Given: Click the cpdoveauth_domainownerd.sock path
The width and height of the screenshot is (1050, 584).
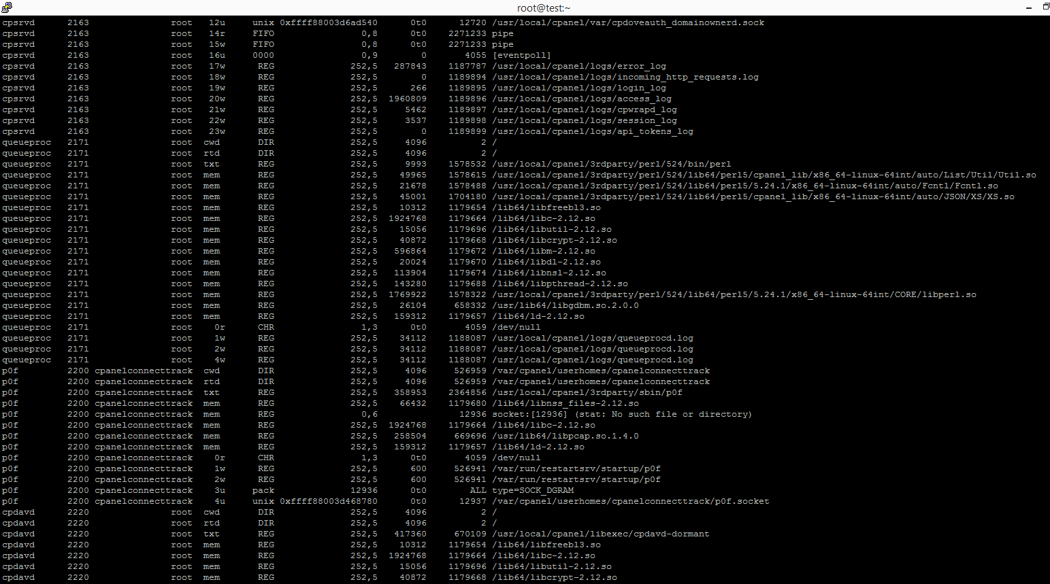Looking at the screenshot, I should click(x=627, y=22).
